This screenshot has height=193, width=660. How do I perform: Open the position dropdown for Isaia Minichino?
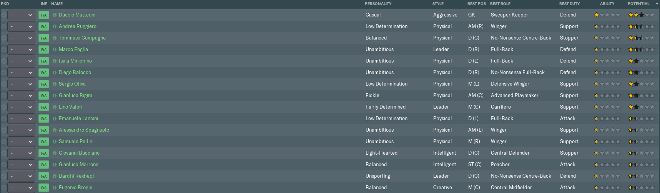pyautogui.click(x=21, y=61)
